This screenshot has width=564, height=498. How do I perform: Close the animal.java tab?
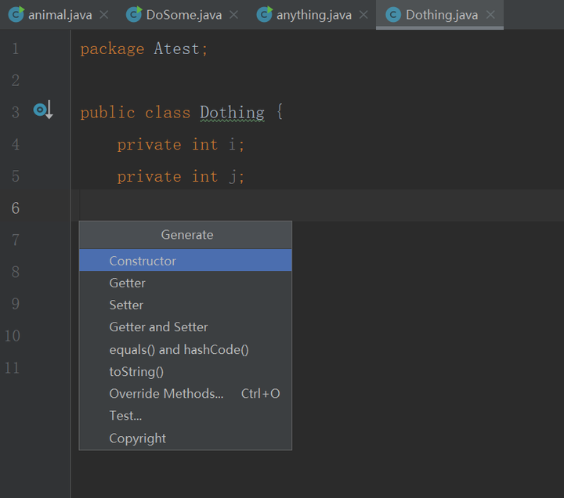point(103,15)
